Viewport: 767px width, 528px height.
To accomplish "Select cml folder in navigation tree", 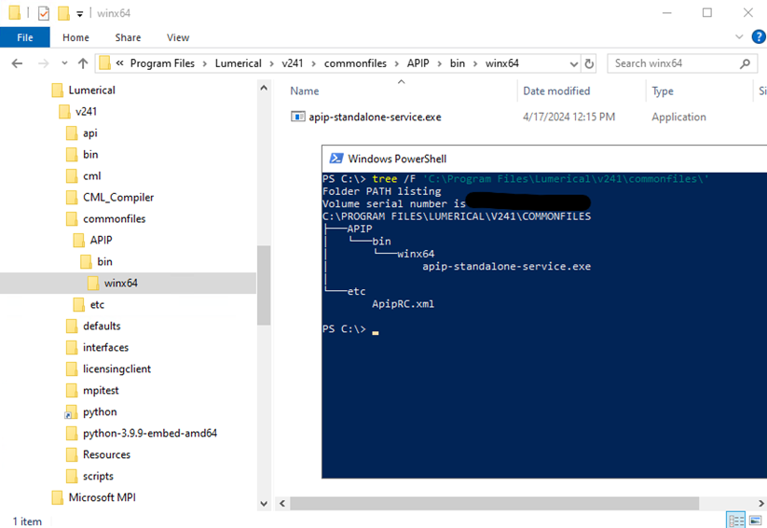I will (x=92, y=175).
